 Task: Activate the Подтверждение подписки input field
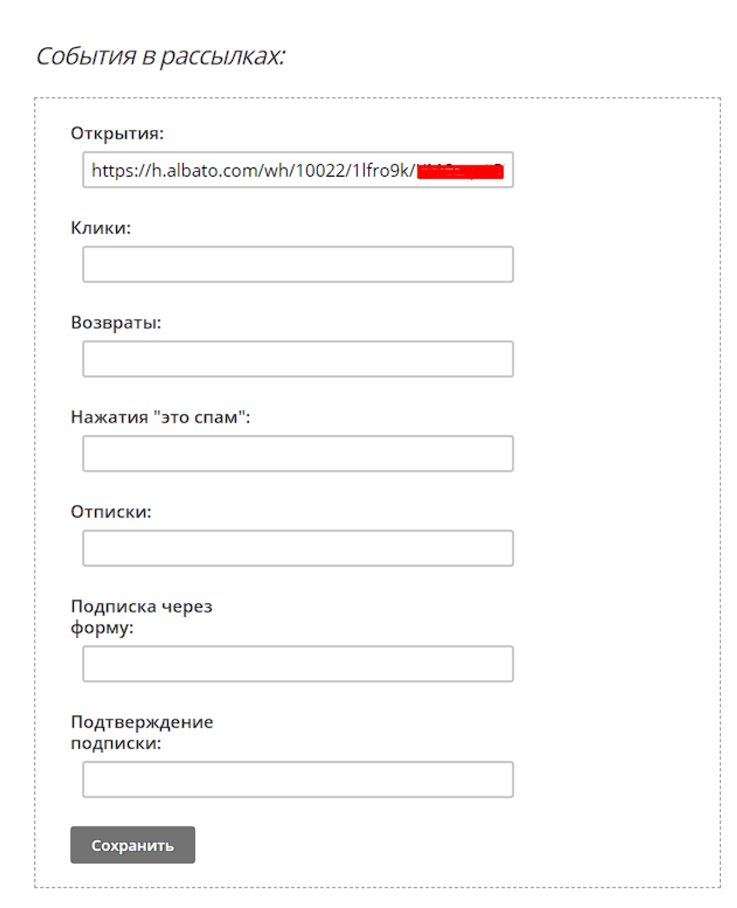point(298,779)
